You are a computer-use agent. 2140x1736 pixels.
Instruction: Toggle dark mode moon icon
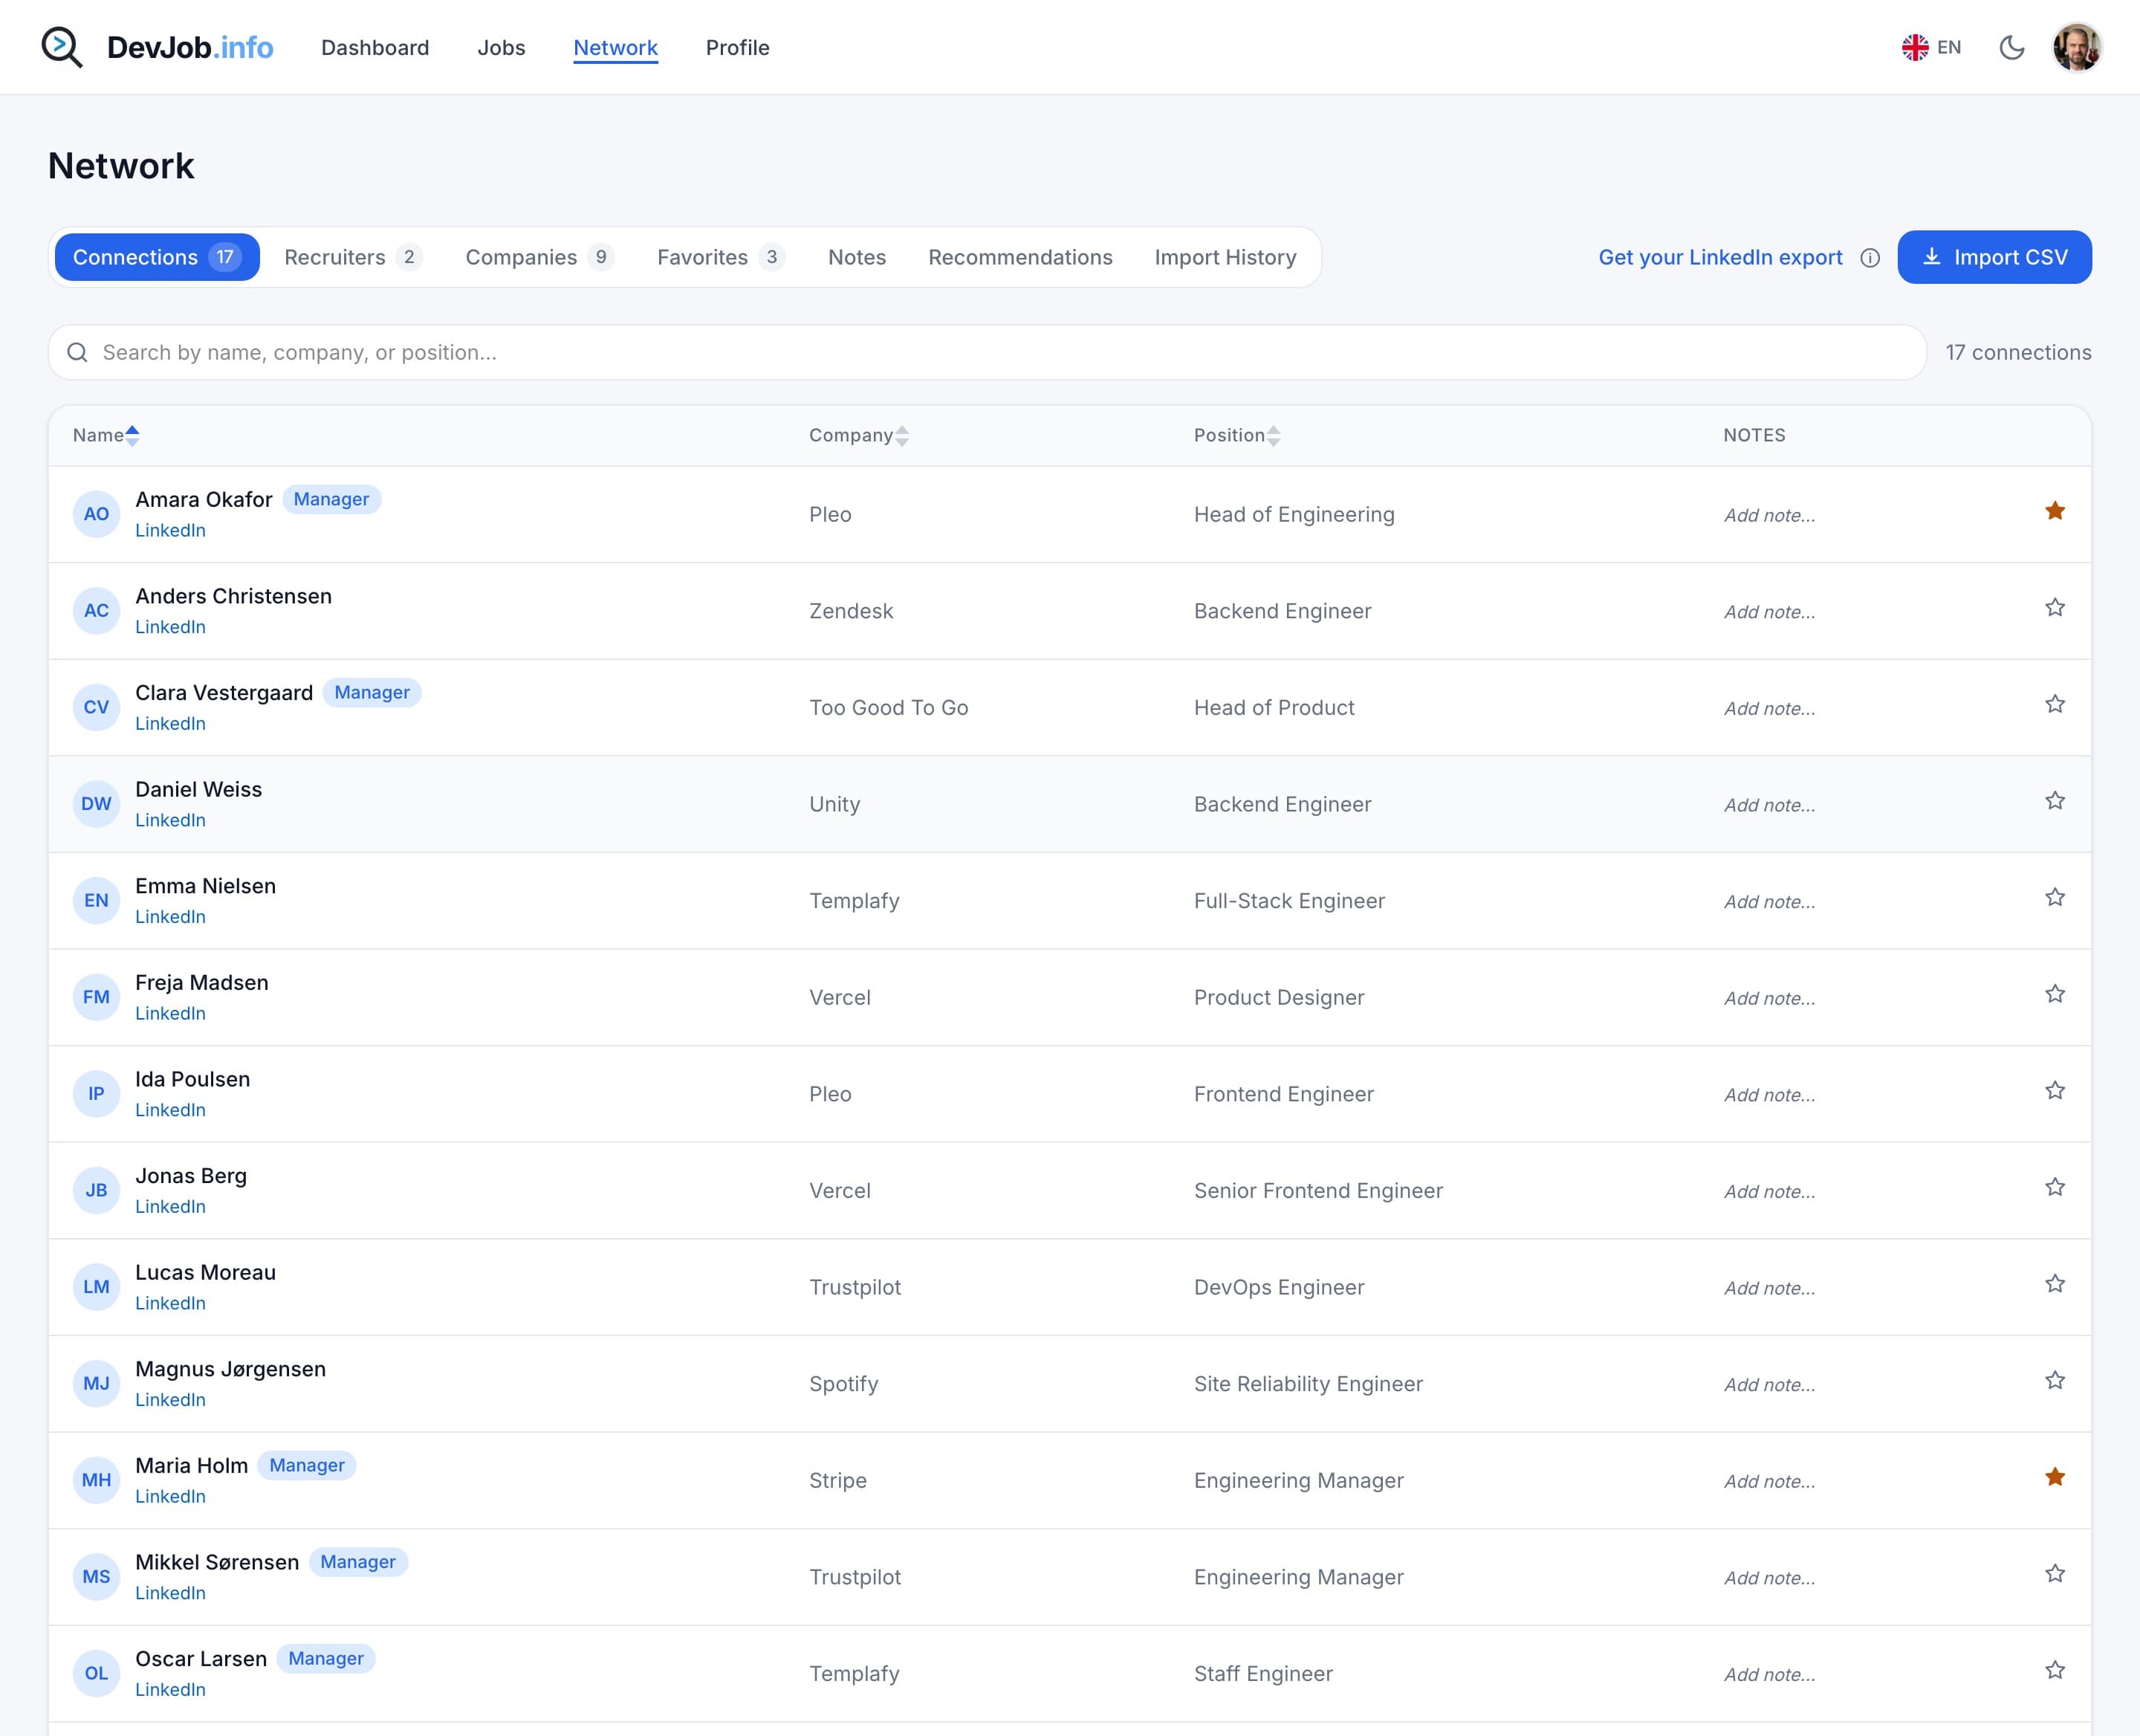click(2012, 47)
